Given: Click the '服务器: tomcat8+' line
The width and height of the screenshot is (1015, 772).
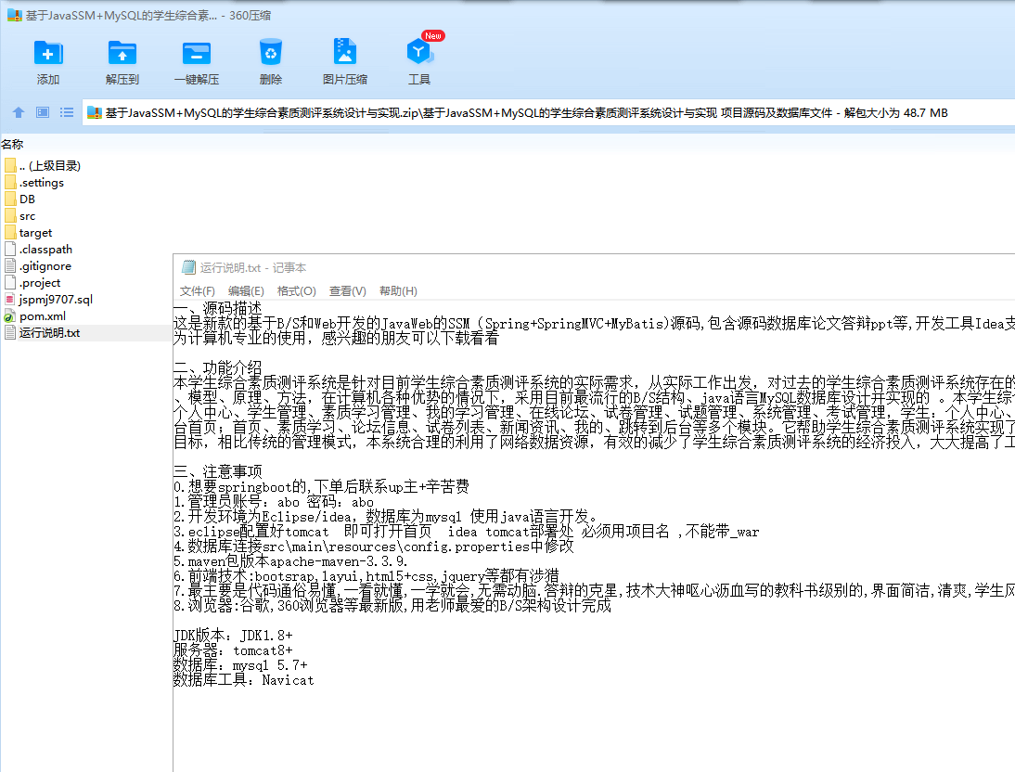Looking at the screenshot, I should (233, 650).
